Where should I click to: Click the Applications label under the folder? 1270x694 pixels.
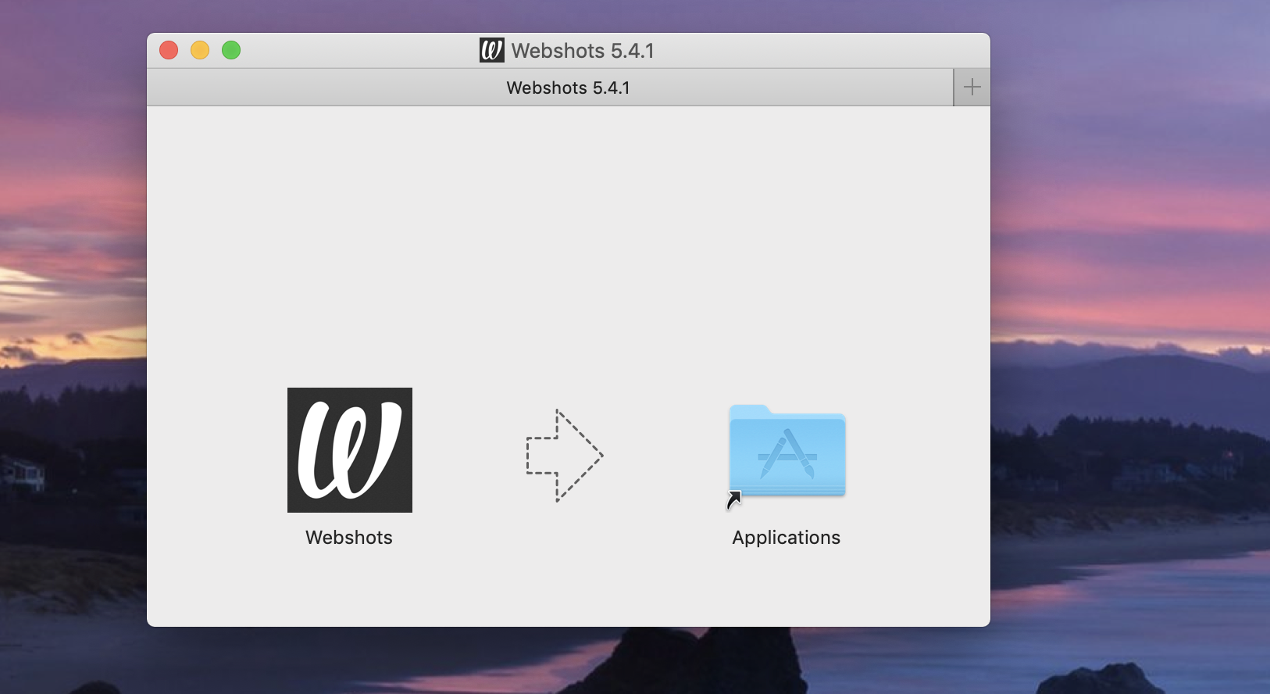point(786,538)
